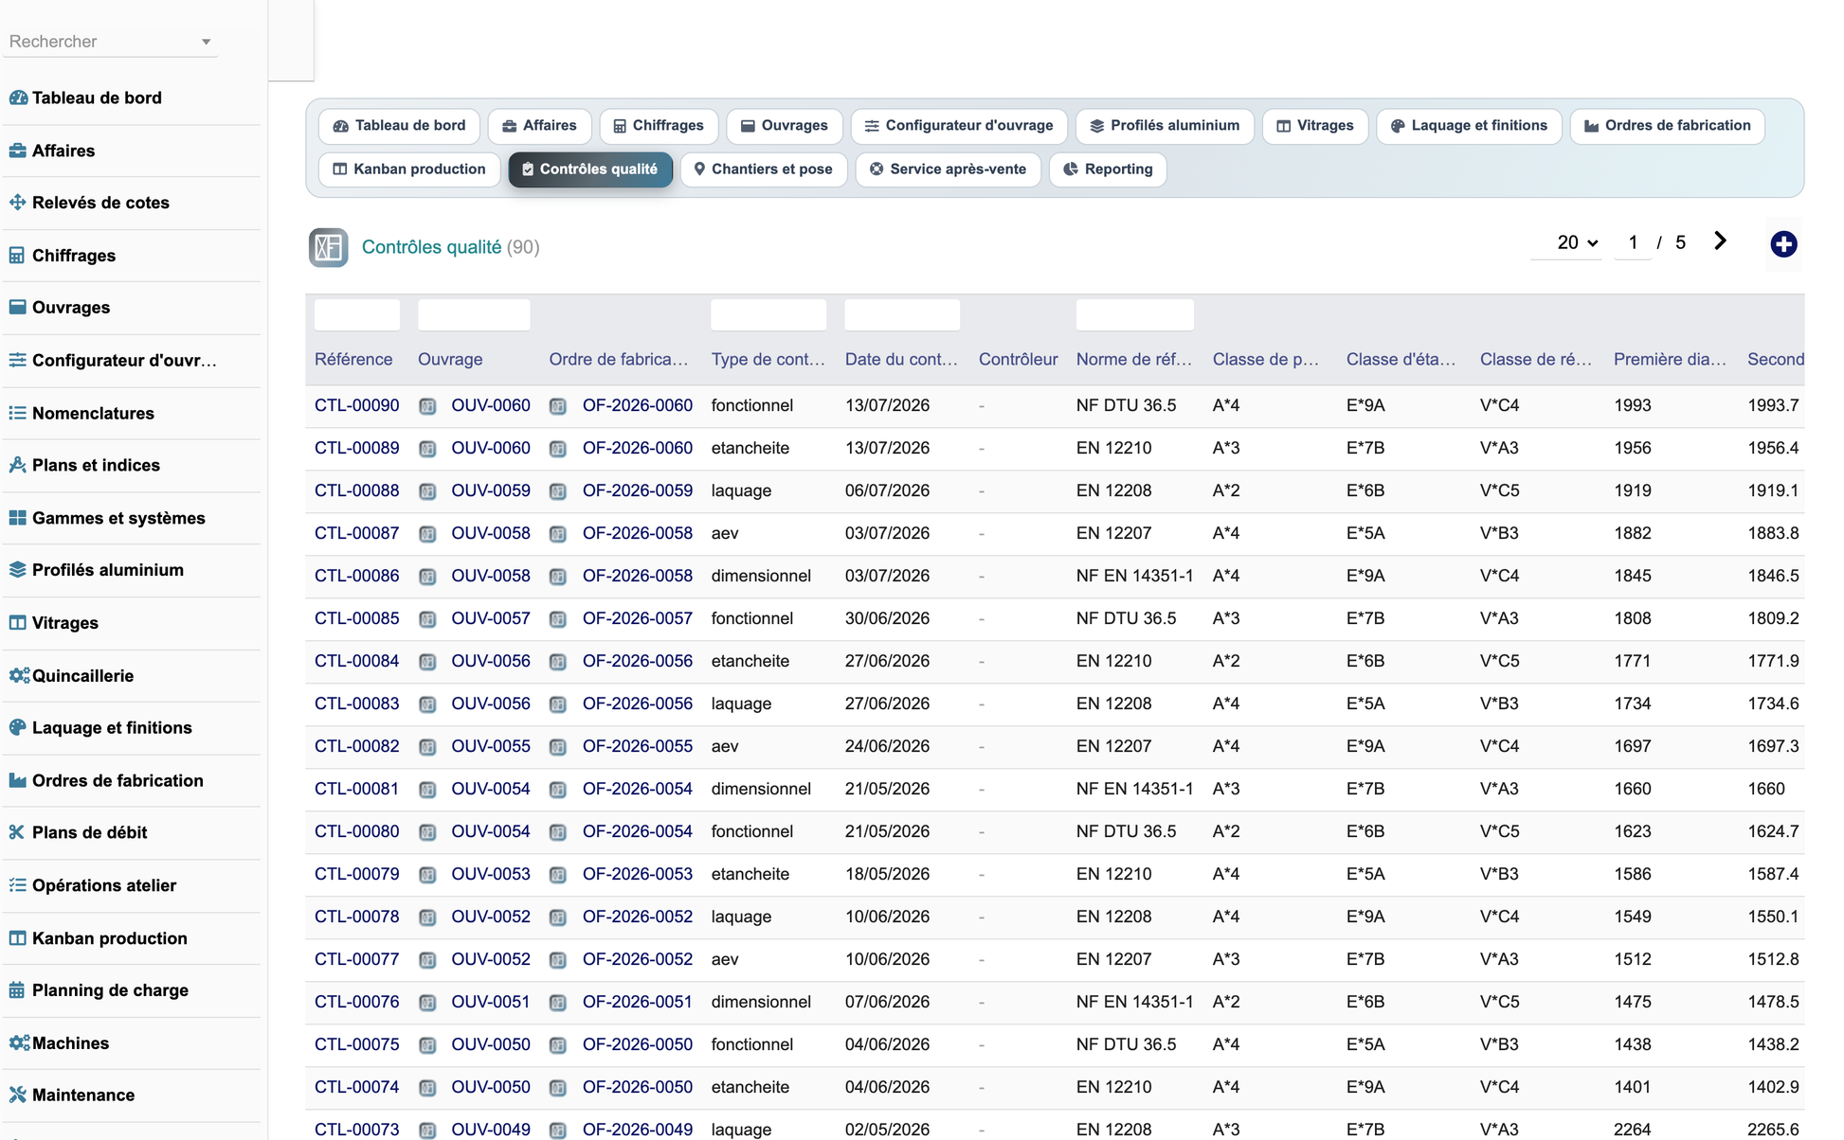Open fabrication order icon beside OF-2026-0059

558,491
